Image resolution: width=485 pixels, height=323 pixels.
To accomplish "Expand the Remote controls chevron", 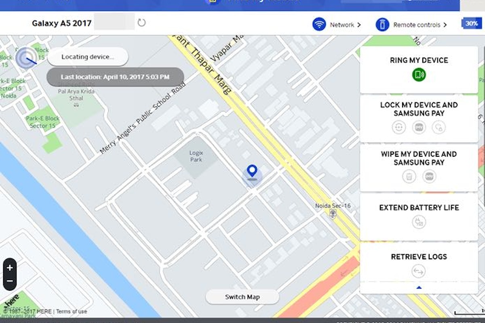I will click(445, 25).
